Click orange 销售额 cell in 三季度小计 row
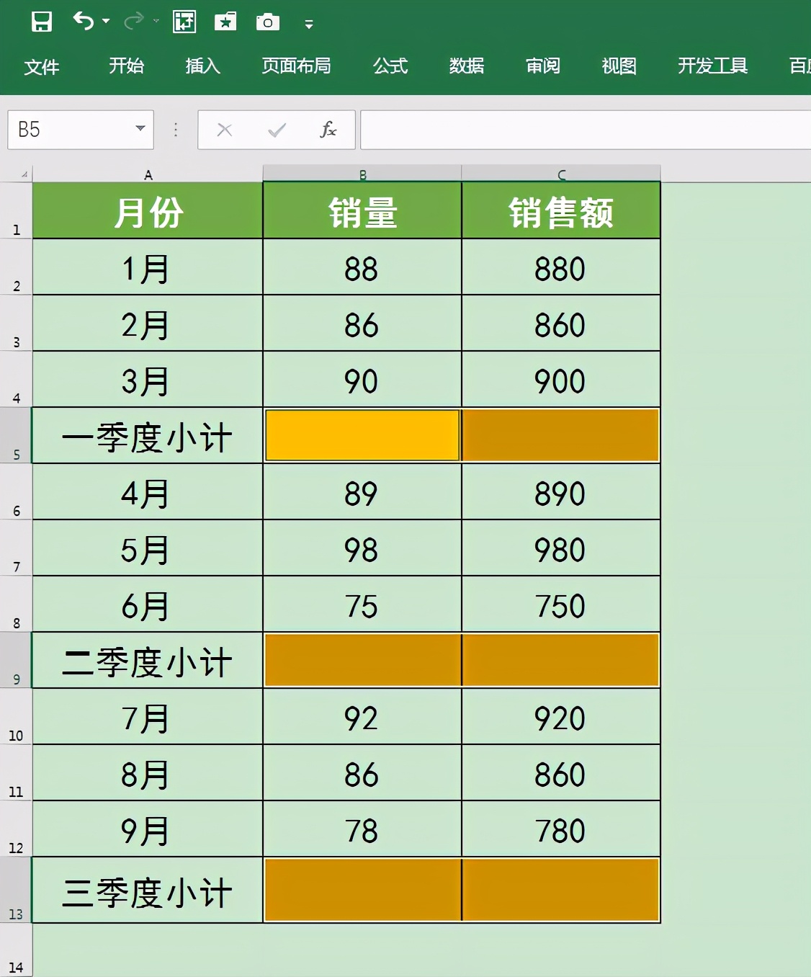 tap(561, 891)
